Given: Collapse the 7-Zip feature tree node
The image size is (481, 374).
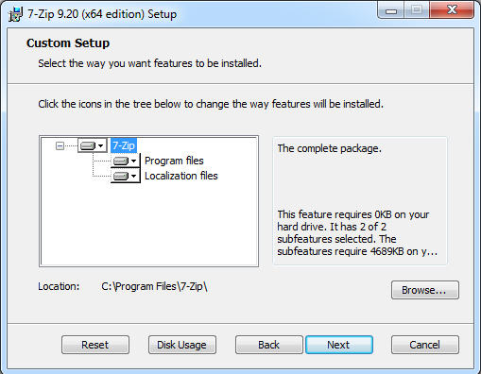Looking at the screenshot, I should click(60, 145).
